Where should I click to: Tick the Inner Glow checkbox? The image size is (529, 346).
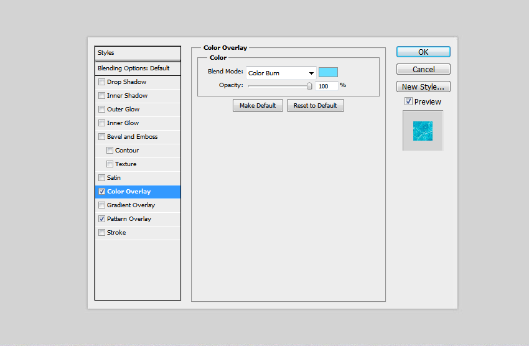101,123
